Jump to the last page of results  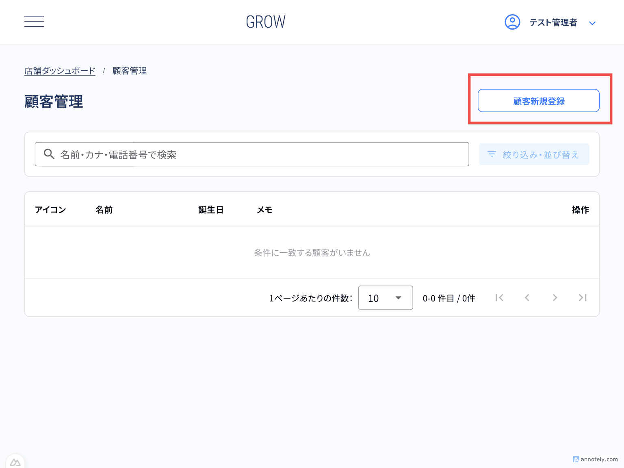click(583, 298)
